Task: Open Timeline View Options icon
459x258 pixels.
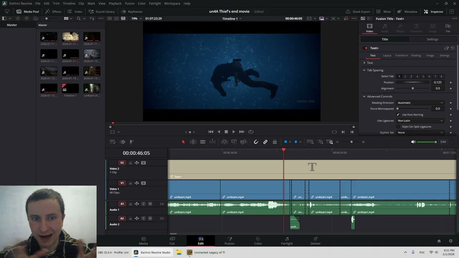Action: point(112,142)
